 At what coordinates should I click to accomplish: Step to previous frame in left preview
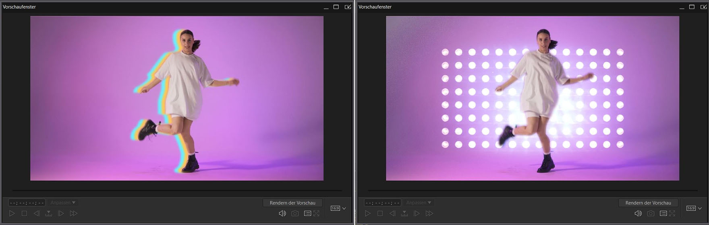tap(36, 213)
